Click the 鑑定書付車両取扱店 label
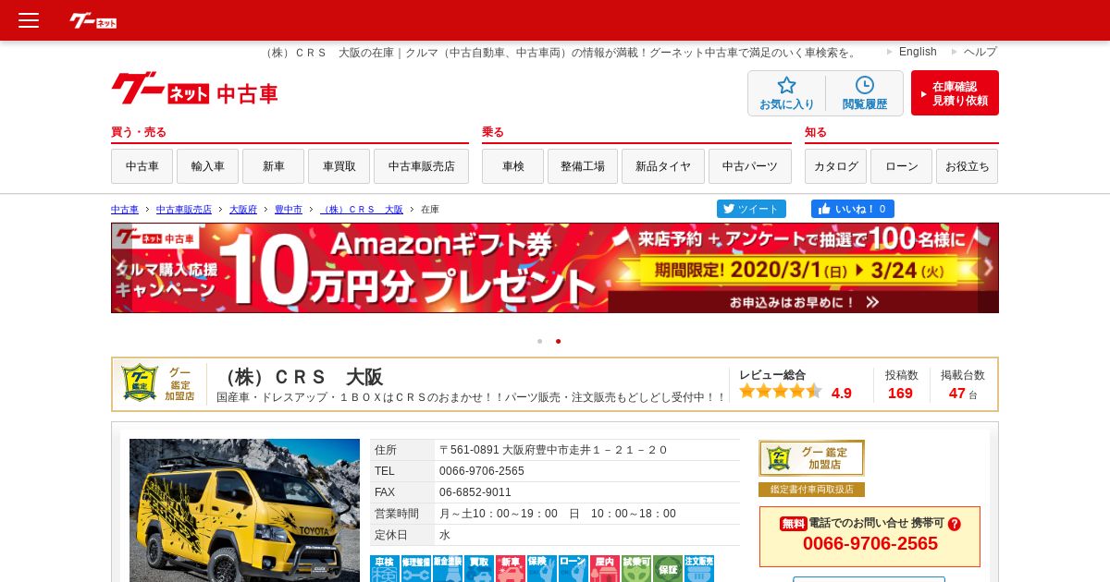This screenshot has width=1110, height=582. tap(811, 490)
